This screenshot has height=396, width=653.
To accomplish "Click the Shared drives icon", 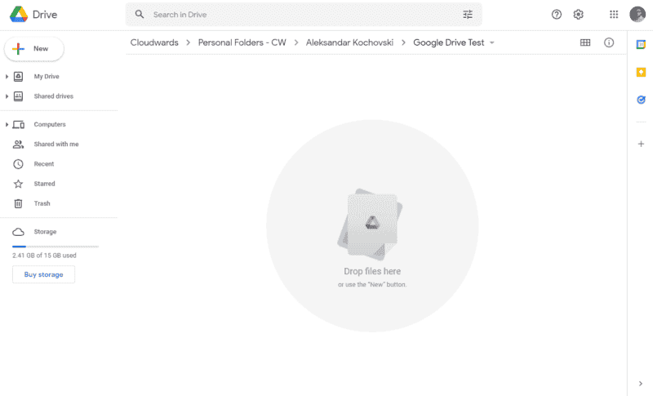I will (18, 96).
